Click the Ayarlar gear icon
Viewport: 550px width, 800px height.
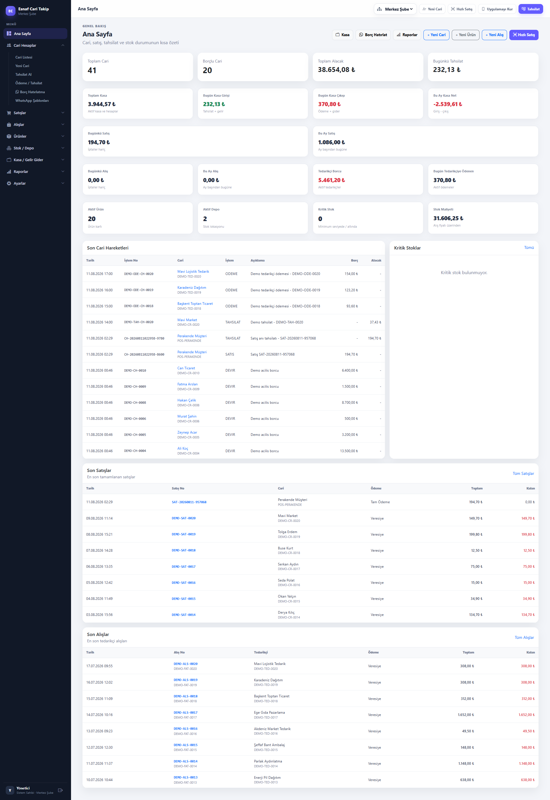point(9,183)
